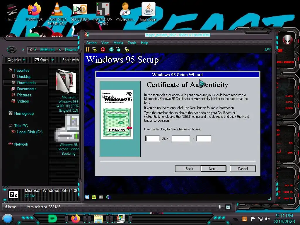This screenshot has width=300, height=225.
Task: Click the Alienware head icon
Action: point(287,40)
